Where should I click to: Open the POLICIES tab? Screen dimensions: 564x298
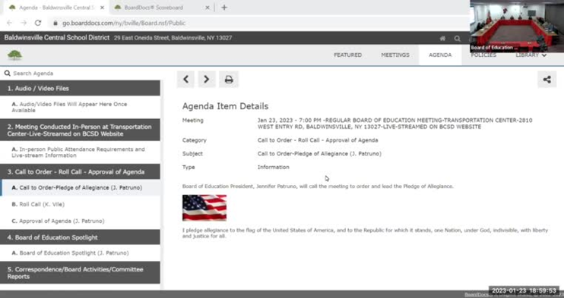(x=483, y=55)
